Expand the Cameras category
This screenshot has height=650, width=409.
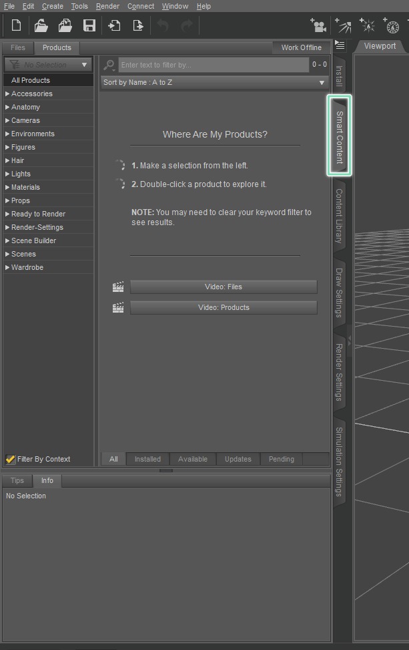tap(7, 120)
